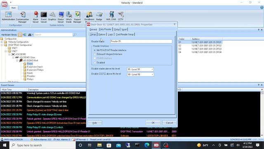The image size is (264, 149).
Task: Click Active Alarms count in status bar
Action: pos(42,139)
